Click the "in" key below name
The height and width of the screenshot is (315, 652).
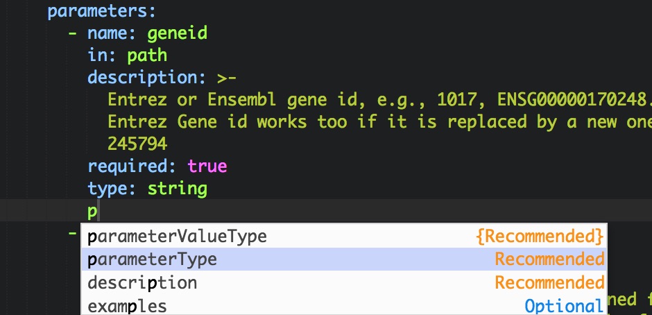point(97,56)
